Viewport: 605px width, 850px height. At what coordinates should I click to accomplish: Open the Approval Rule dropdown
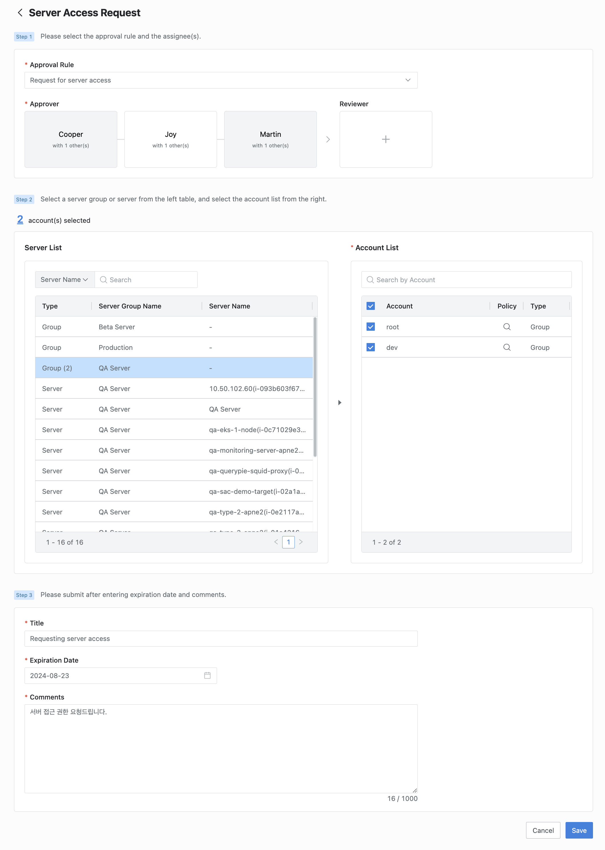(x=221, y=80)
